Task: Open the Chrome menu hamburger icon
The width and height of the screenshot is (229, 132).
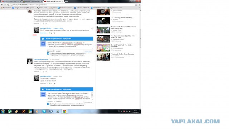Action: click(140, 5)
